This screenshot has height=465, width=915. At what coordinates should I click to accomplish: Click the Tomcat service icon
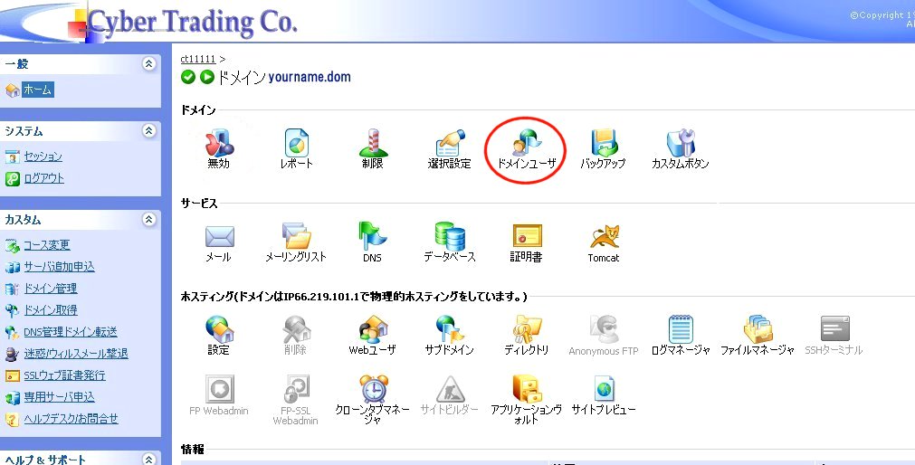click(604, 238)
